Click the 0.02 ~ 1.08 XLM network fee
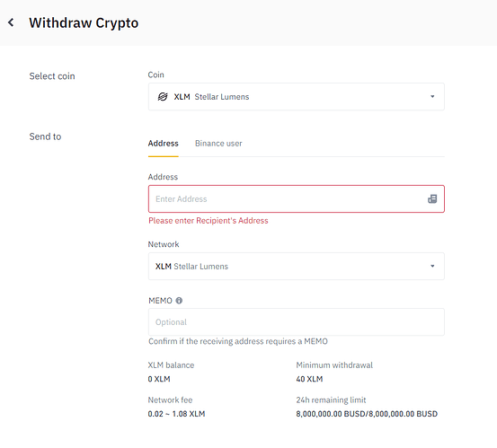 coord(176,414)
